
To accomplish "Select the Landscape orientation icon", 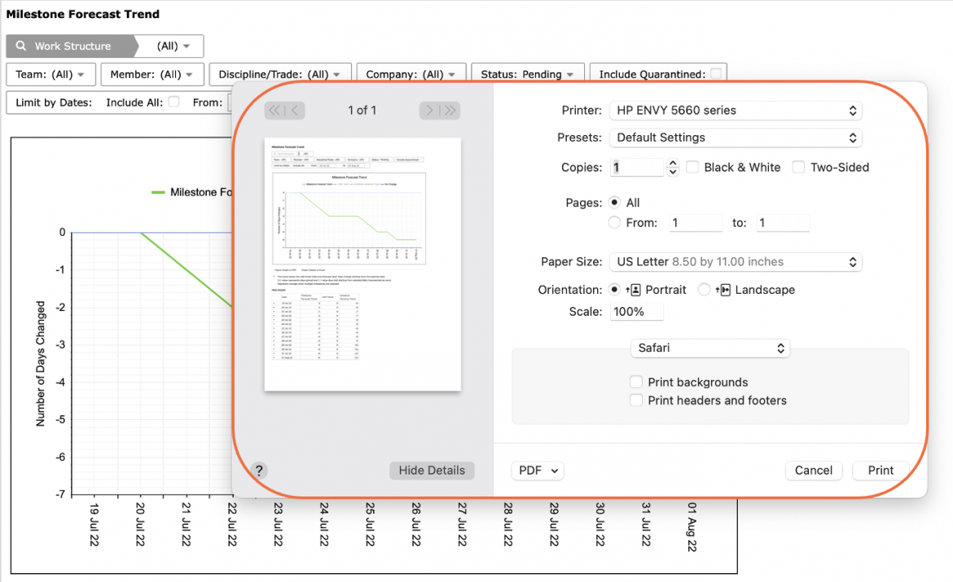I will (722, 290).
